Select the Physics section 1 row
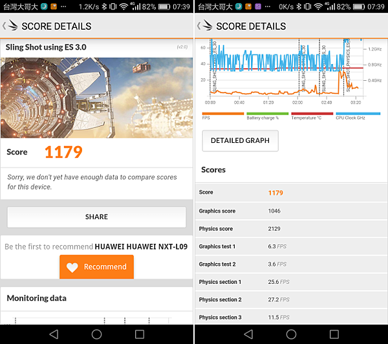The width and height of the screenshot is (388, 344). tap(291, 282)
